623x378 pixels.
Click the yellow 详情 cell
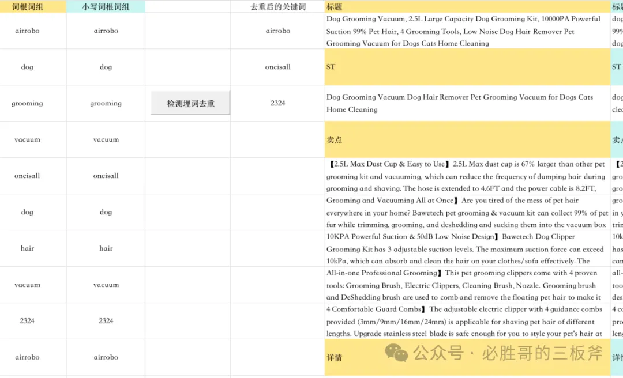click(x=468, y=357)
